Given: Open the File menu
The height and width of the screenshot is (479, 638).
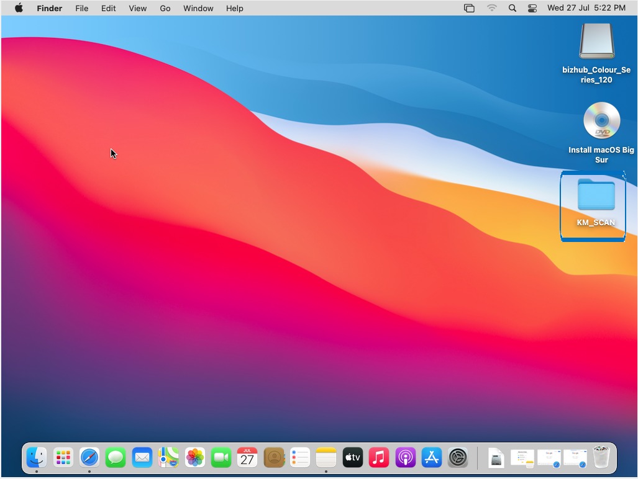Looking at the screenshot, I should pyautogui.click(x=81, y=8).
